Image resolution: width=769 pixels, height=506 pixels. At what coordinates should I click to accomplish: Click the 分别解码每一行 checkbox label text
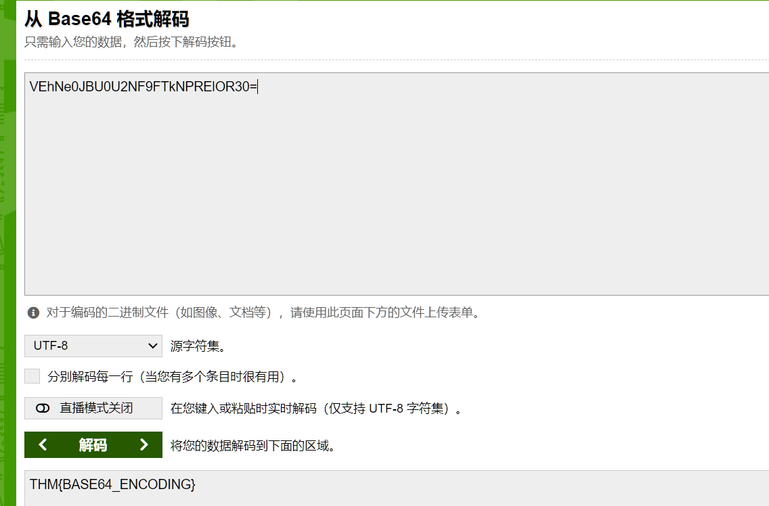(173, 376)
